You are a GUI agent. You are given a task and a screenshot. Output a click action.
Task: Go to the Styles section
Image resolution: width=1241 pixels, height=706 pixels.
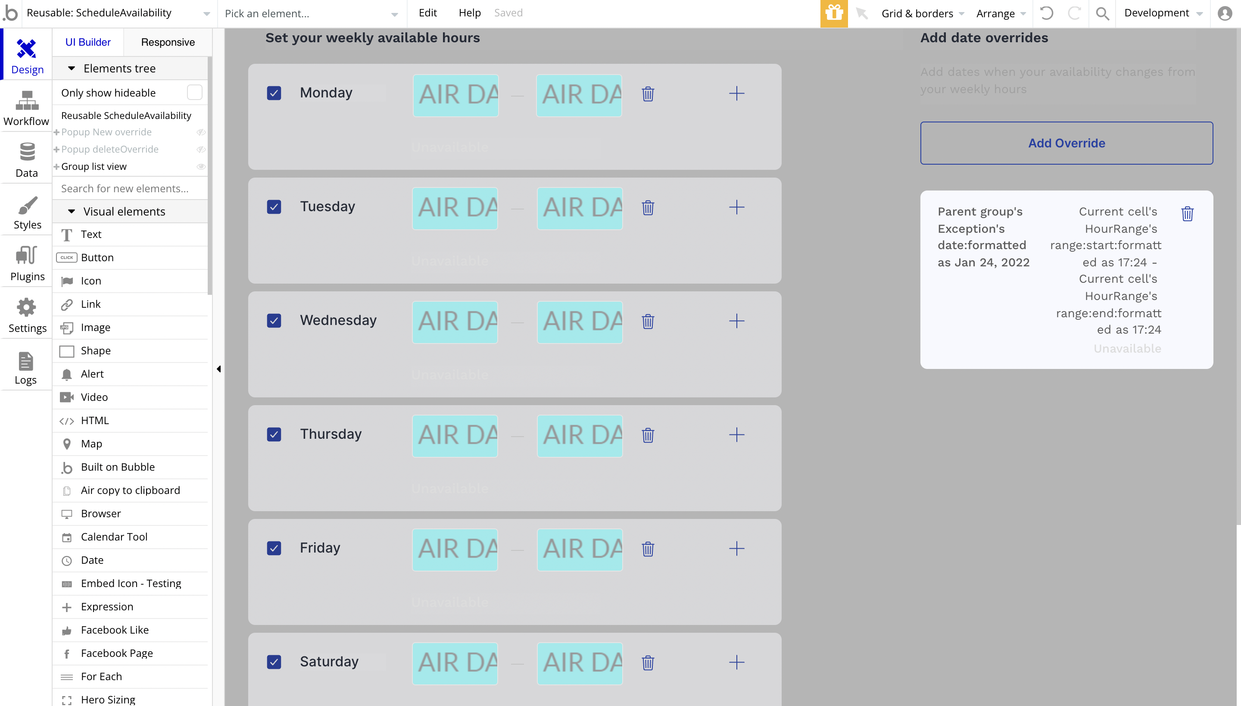[27, 212]
